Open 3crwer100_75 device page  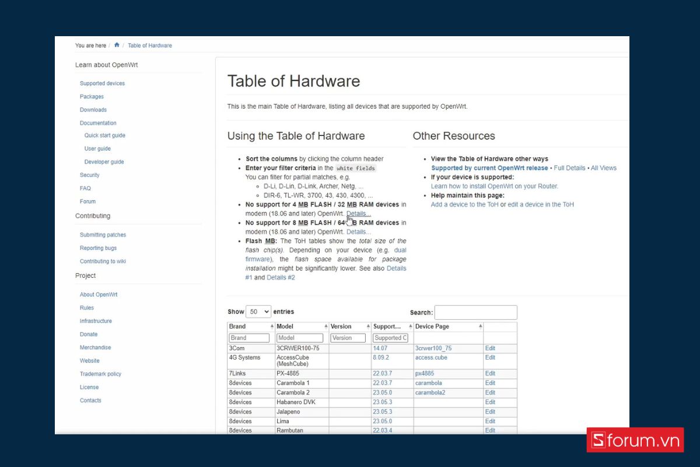[433, 348]
